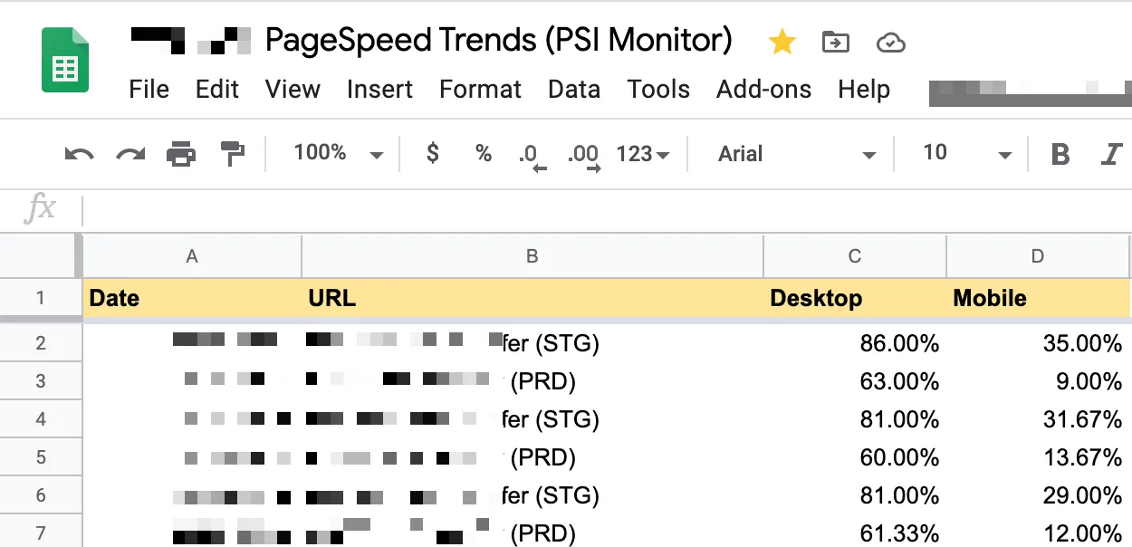
Task: Open the 123 number format dropdown
Action: (x=643, y=154)
